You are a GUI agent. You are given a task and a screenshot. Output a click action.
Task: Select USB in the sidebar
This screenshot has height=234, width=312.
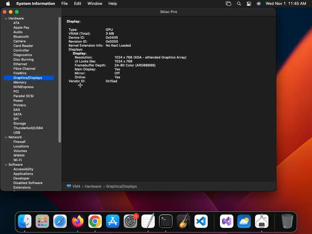click(x=17, y=133)
